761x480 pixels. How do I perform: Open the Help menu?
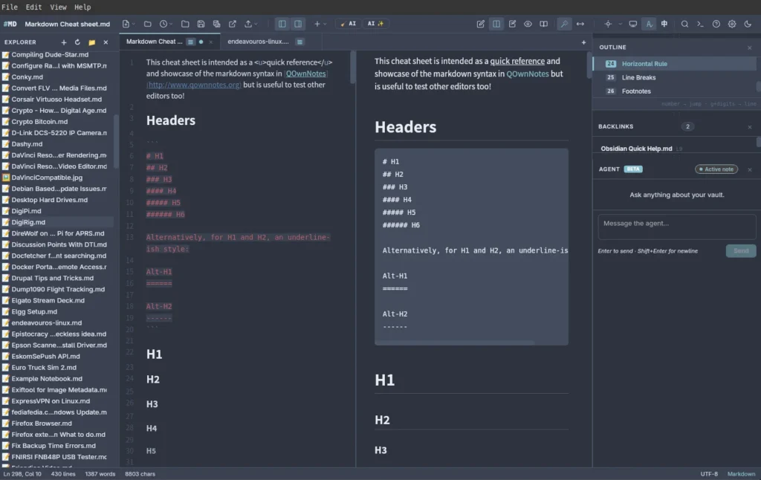(82, 7)
